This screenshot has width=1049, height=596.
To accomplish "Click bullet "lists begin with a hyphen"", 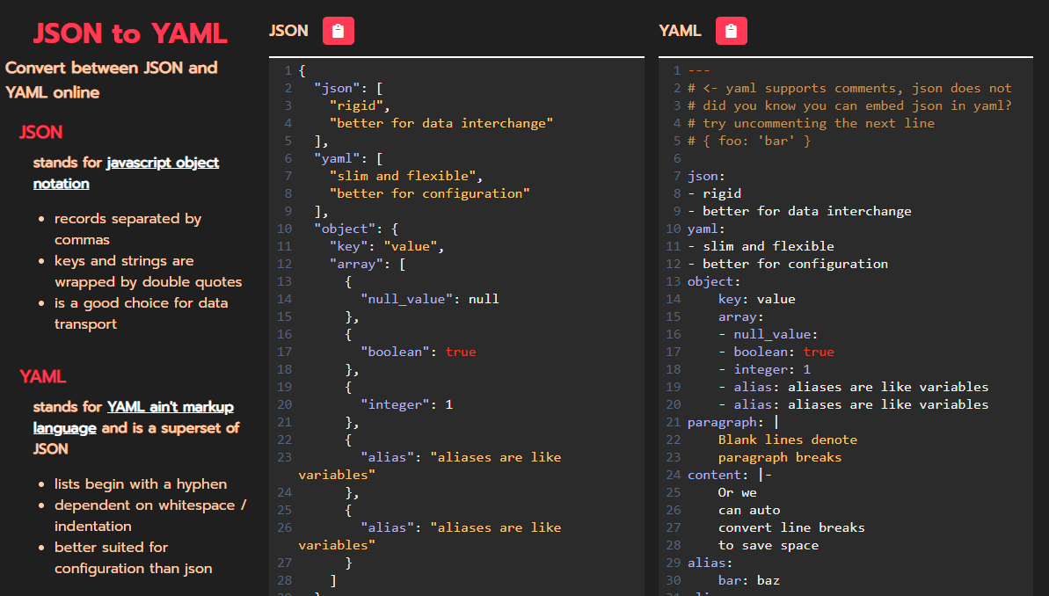I will point(141,483).
